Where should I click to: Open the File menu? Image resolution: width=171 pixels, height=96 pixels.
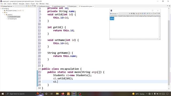pos(2,4)
